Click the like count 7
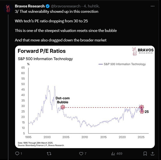The width and height of the screenshot is (161, 160). [x=85, y=154]
